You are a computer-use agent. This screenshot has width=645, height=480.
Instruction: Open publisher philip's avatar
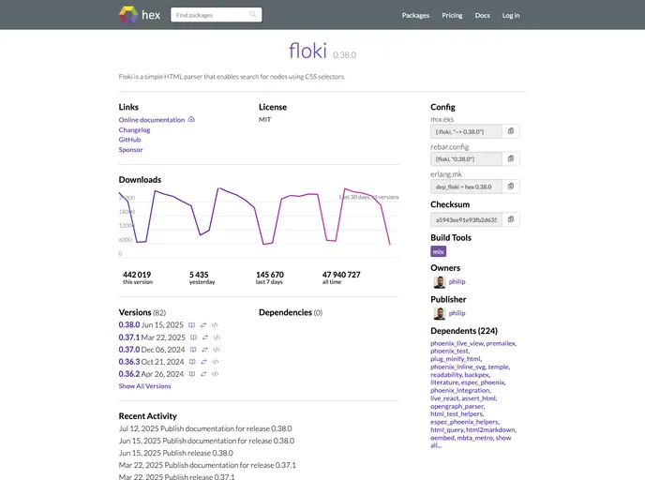[x=440, y=313]
